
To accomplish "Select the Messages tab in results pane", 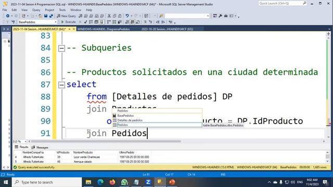I will (40, 148).
